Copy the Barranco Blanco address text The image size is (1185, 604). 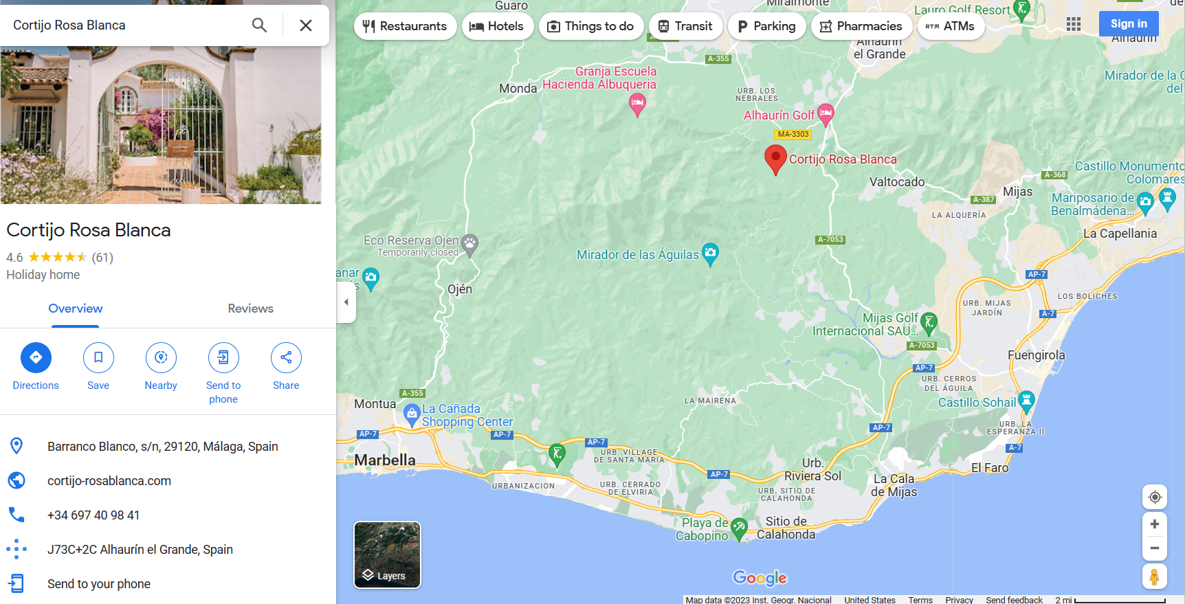(163, 447)
